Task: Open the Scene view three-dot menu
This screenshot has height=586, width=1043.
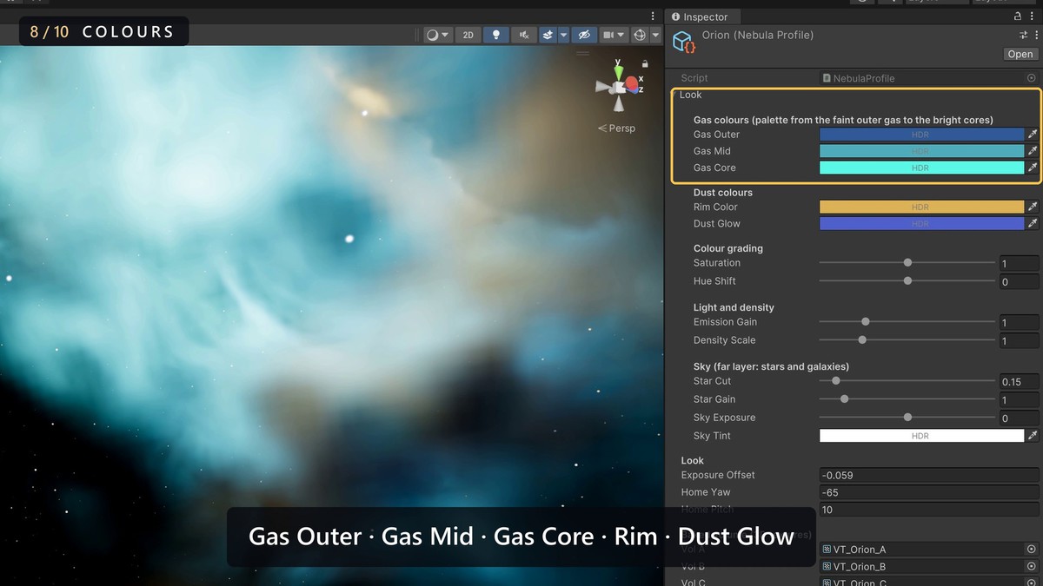Action: [x=653, y=16]
